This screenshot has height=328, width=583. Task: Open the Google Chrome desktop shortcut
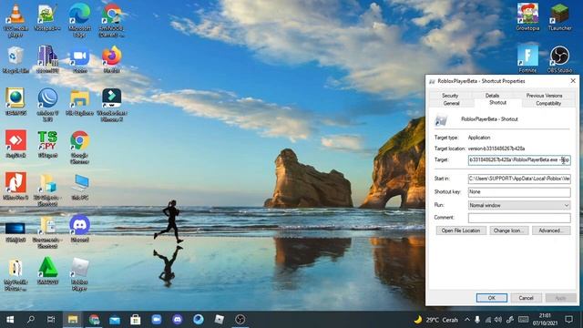79,148
